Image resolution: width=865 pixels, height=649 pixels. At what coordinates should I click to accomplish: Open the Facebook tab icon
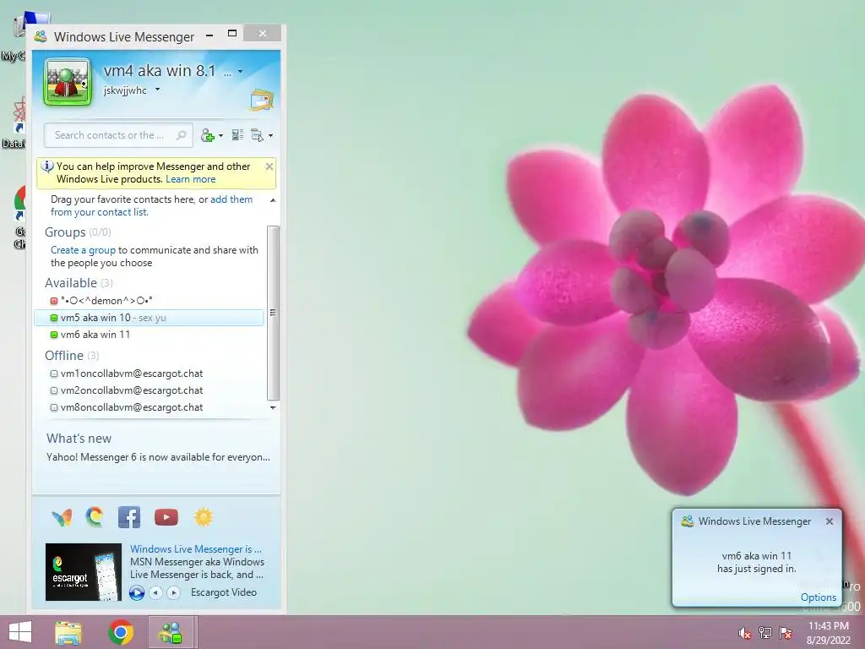coord(129,517)
